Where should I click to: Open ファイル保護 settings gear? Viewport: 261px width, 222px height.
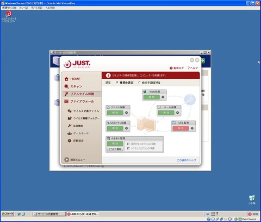127,113
